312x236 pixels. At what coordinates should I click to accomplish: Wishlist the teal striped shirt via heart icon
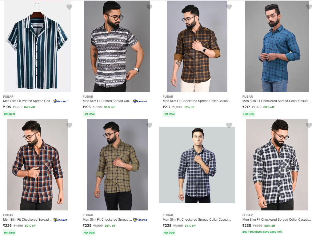click(x=69, y=7)
